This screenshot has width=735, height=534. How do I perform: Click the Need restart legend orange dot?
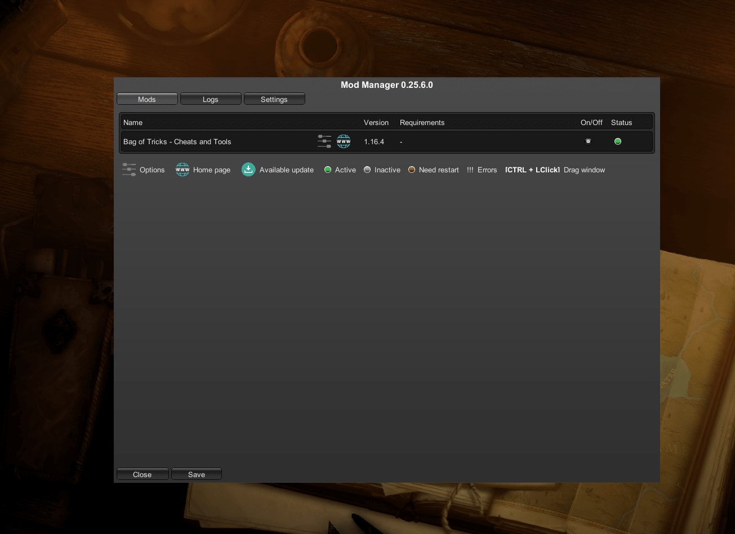(412, 170)
